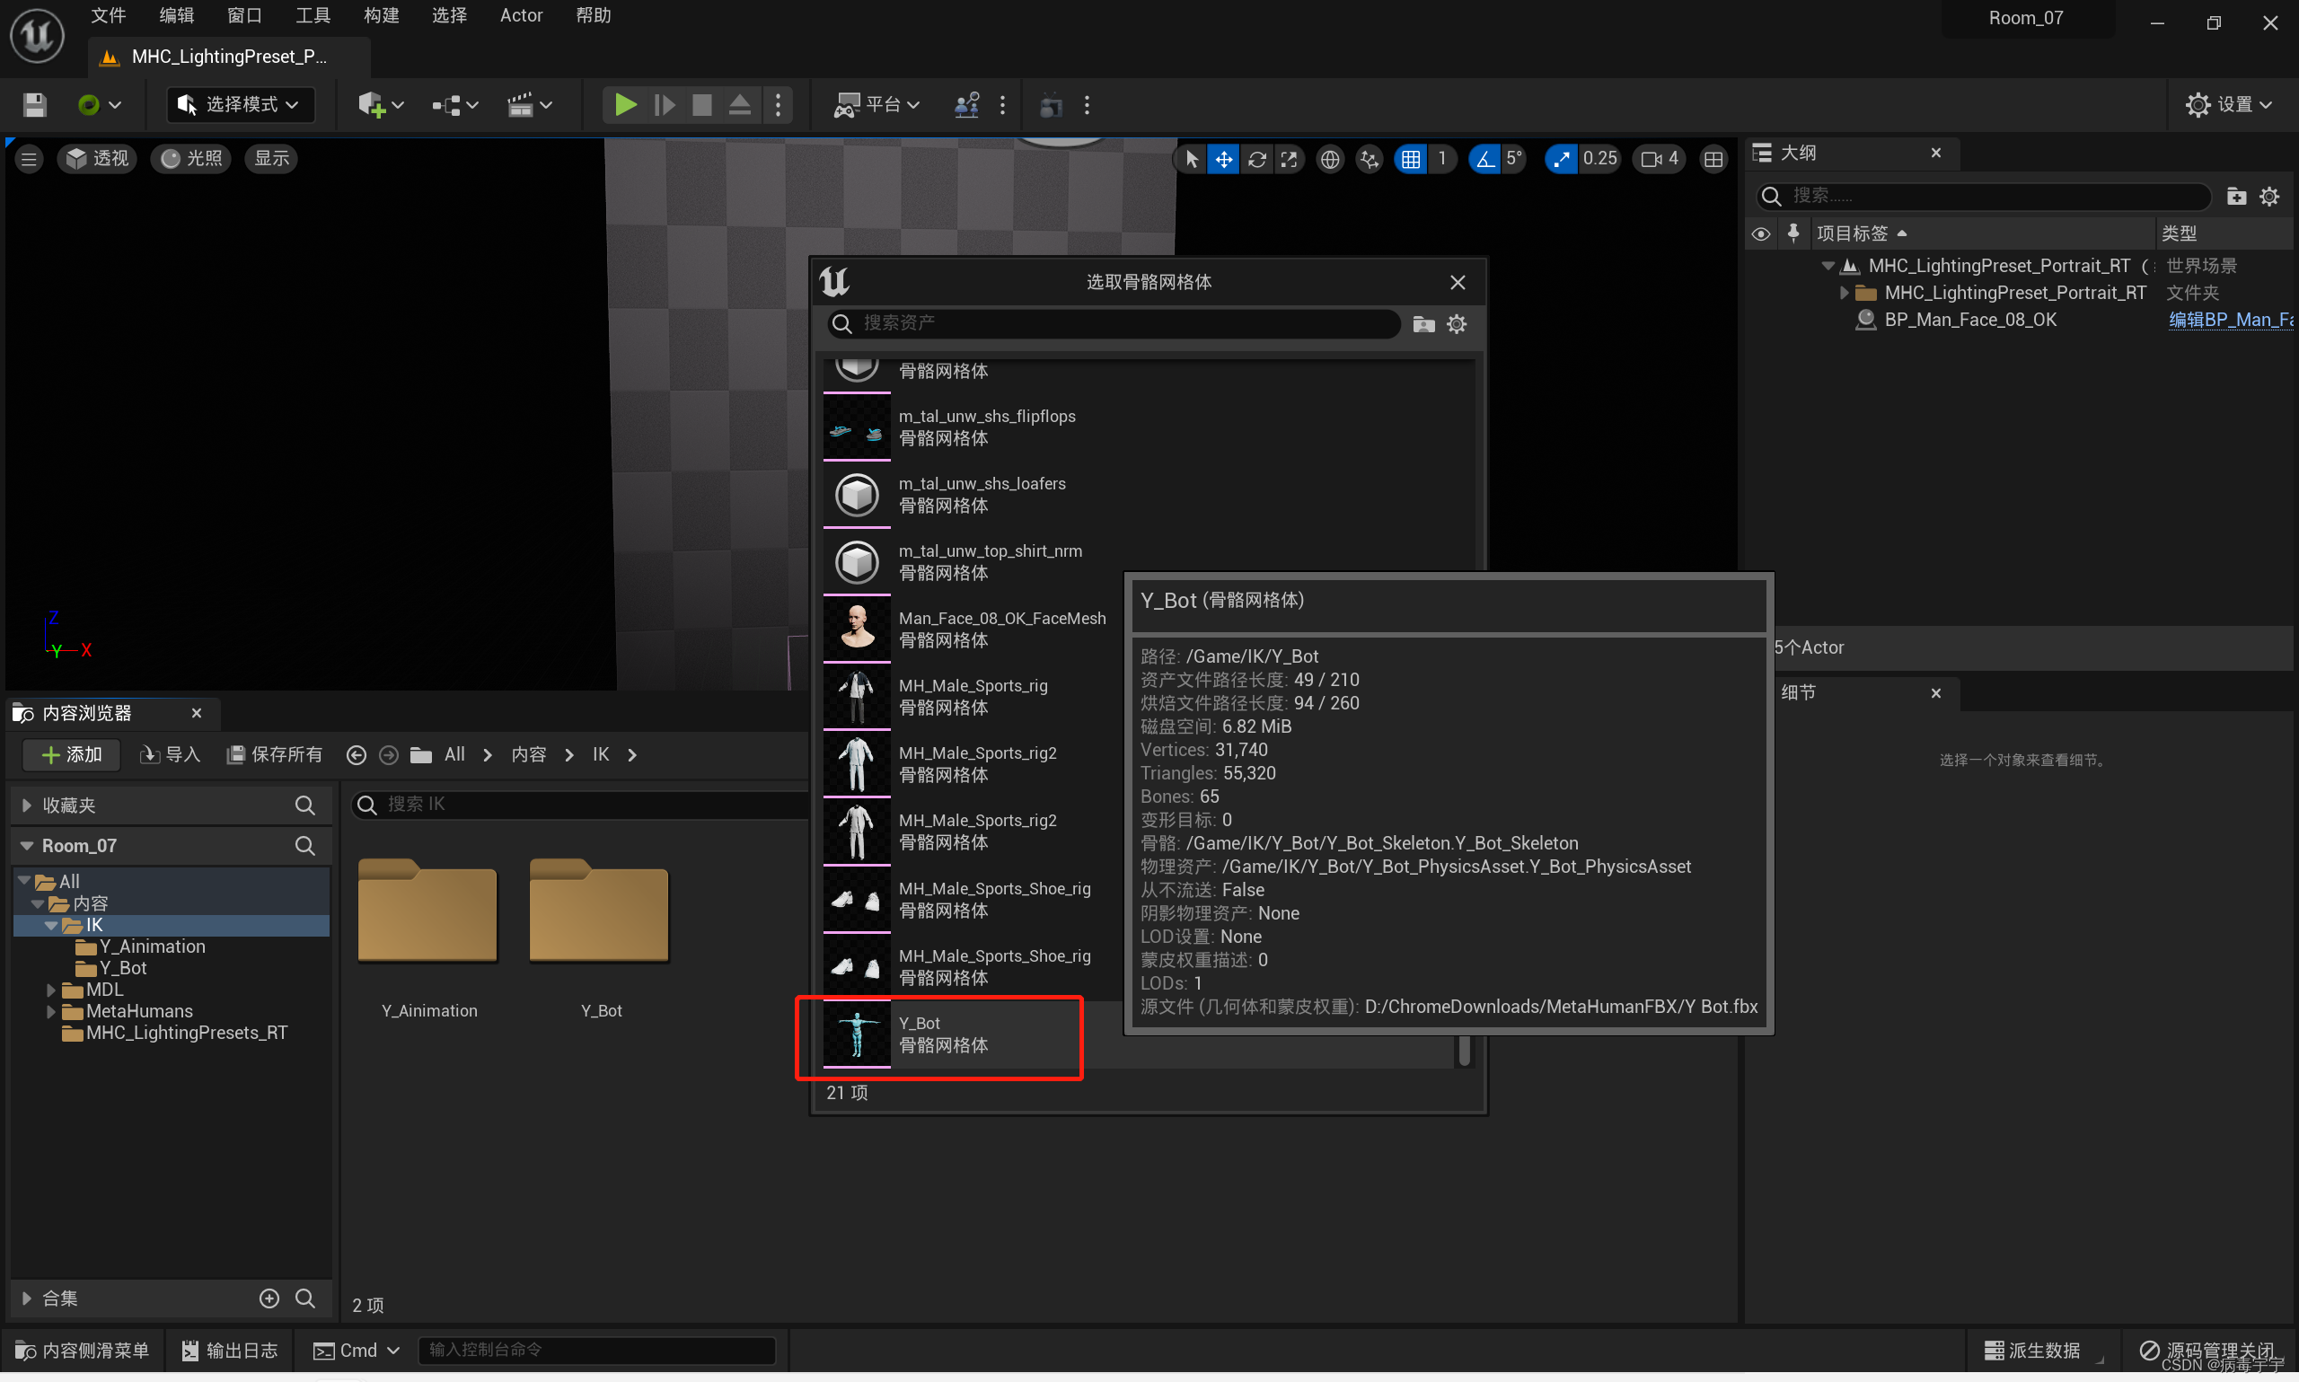Toggle world/local coordinate space globe icon

pos(1330,159)
